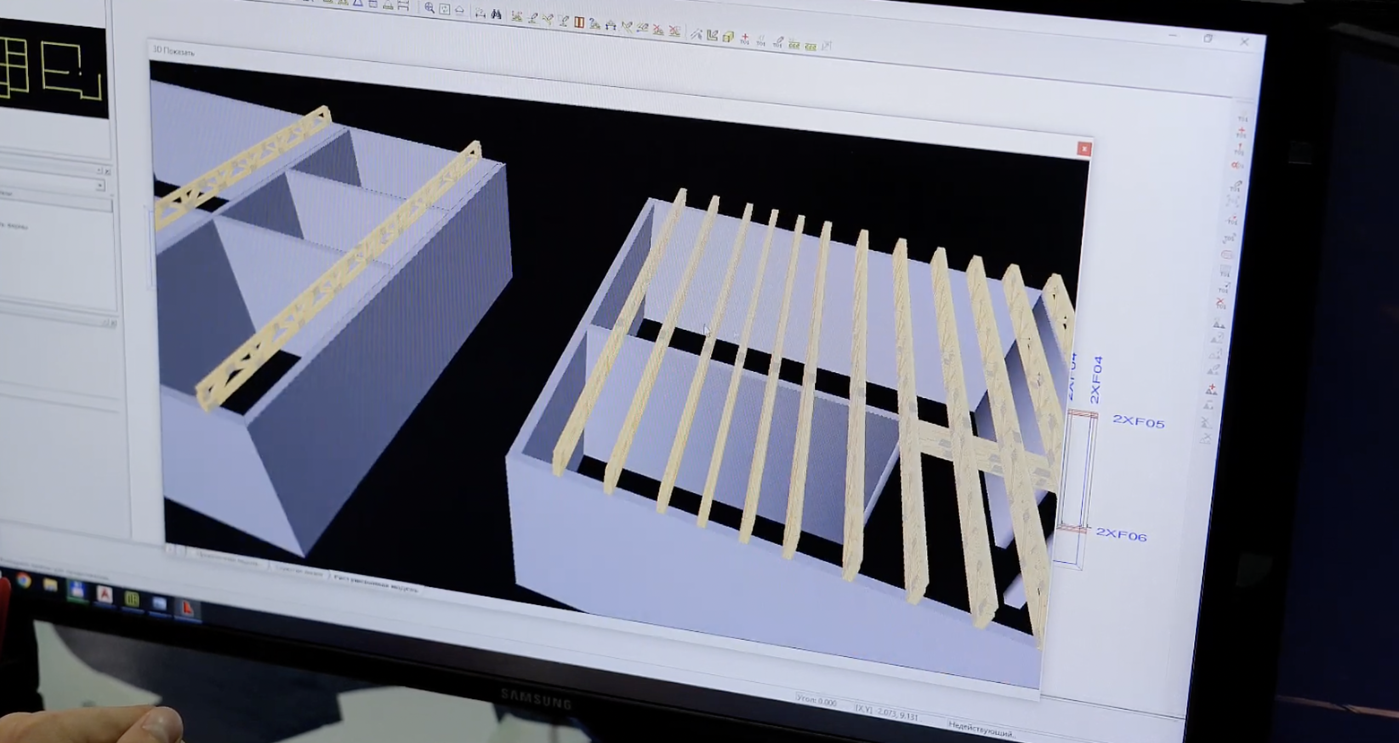Click the red plus truss icon in right toolbar
The width and height of the screenshot is (1399, 743).
1212,390
